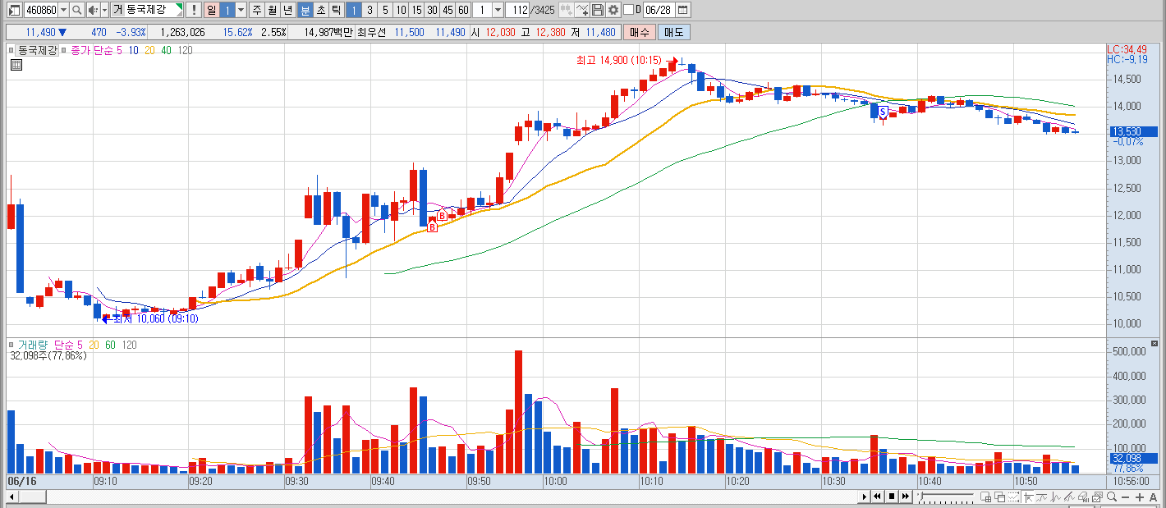This screenshot has height=508, width=1166.
Task: Expand the stock code 460860 dropdown
Action: click(63, 10)
